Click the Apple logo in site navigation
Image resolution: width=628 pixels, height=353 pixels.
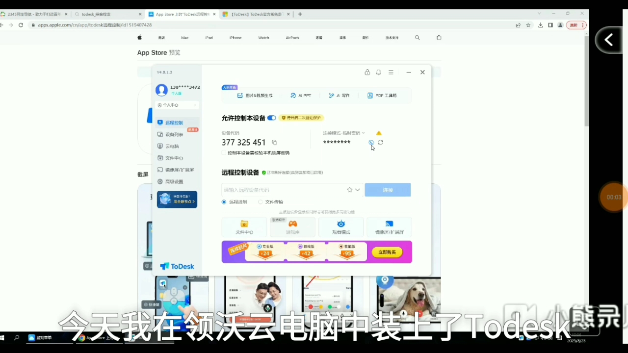(139, 37)
